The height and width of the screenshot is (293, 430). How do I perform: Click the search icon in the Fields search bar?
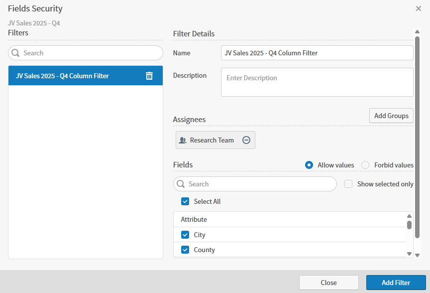180,184
